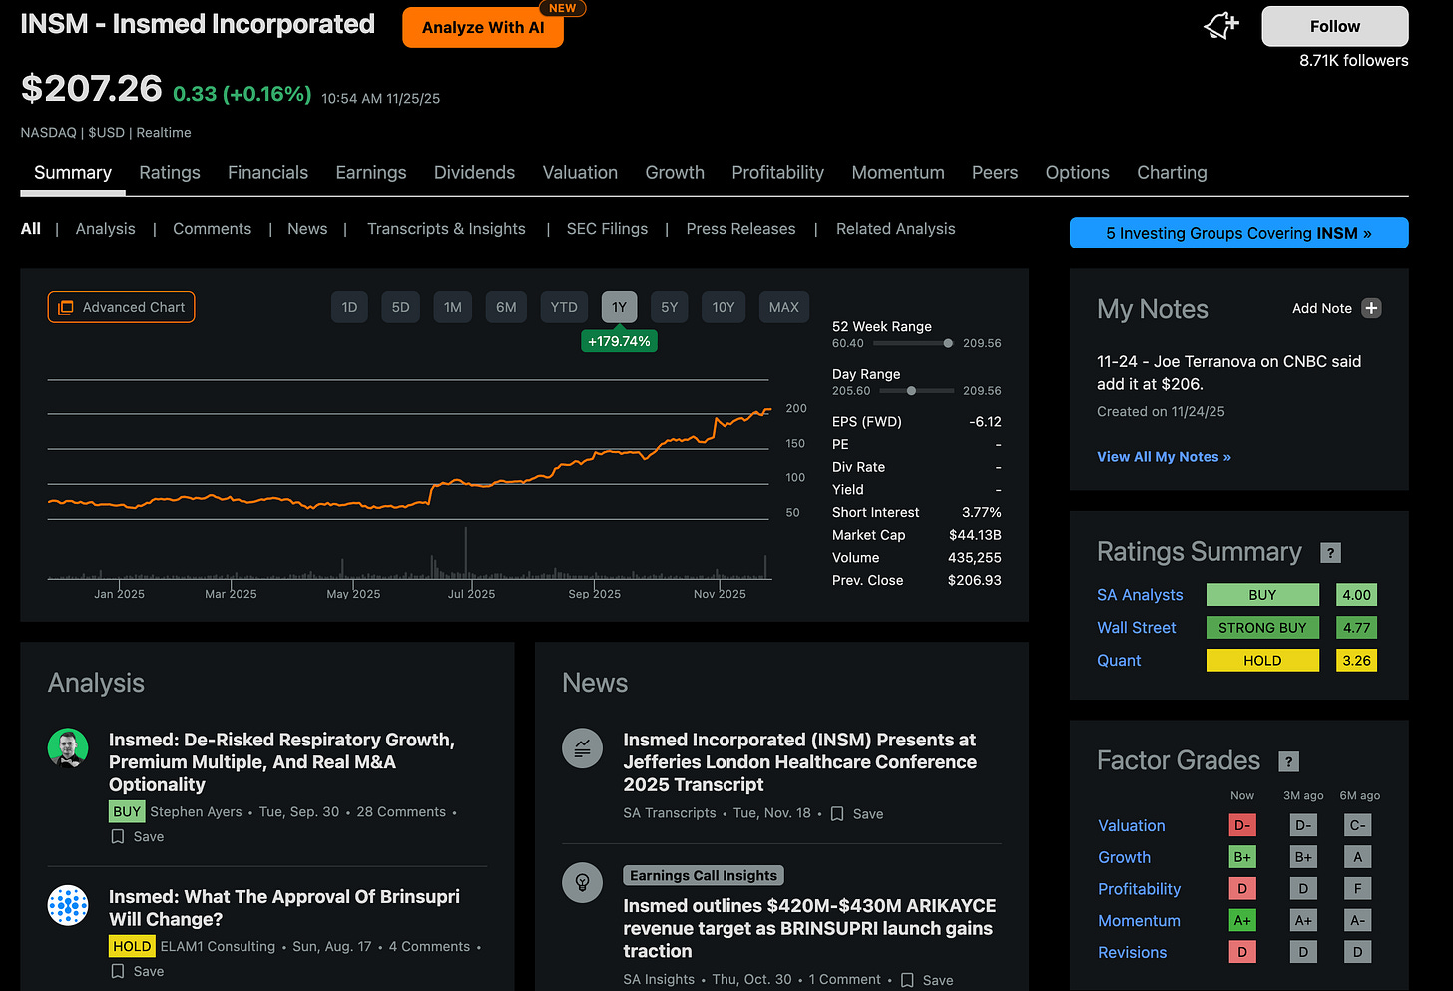Screen dimensions: 1453x991
Task: Click the Follow button
Action: (1334, 26)
